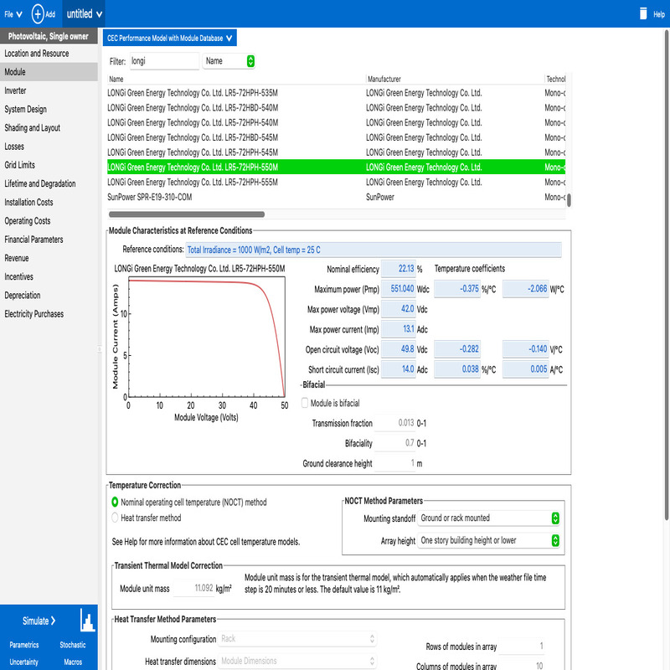Select module LR5-72HPH-555M row

coord(337,182)
